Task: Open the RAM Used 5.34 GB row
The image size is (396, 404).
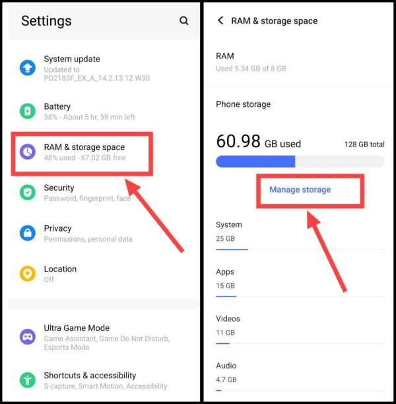Action: 299,62
